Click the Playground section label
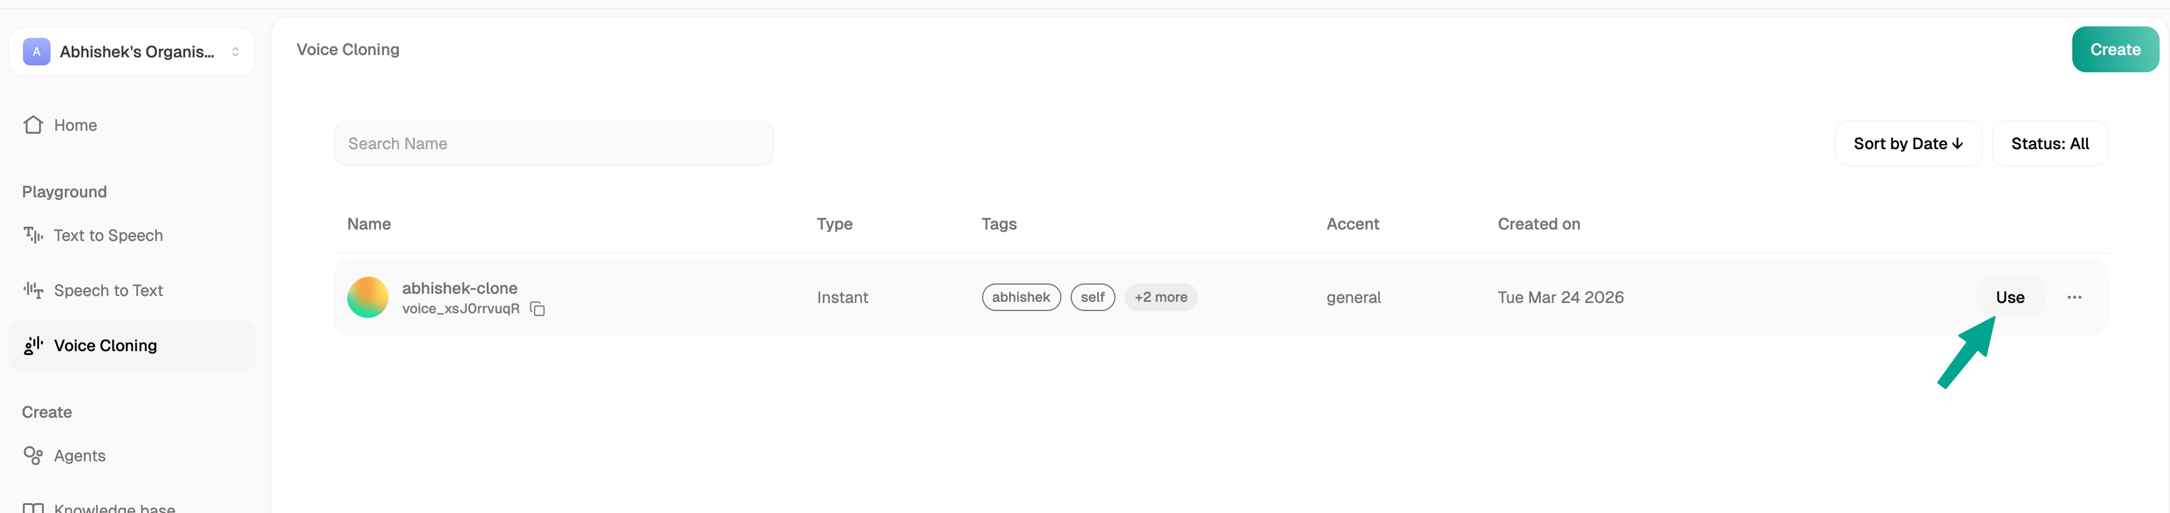The height and width of the screenshot is (513, 2170). 64,192
